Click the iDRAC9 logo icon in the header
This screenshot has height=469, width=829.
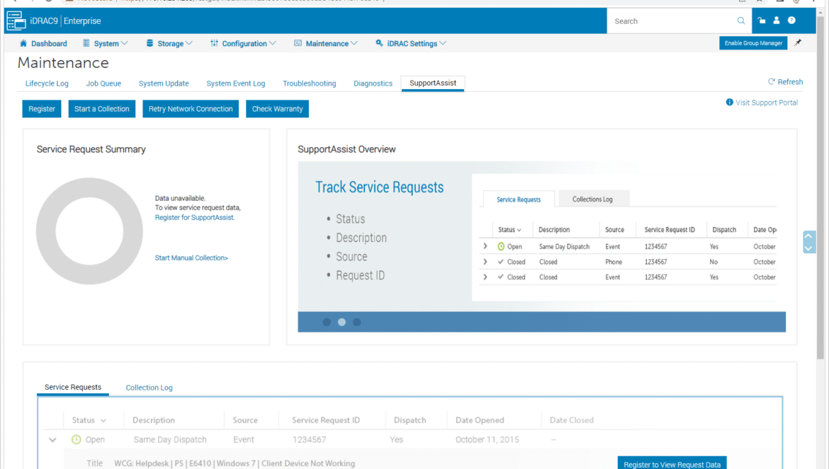pos(16,21)
